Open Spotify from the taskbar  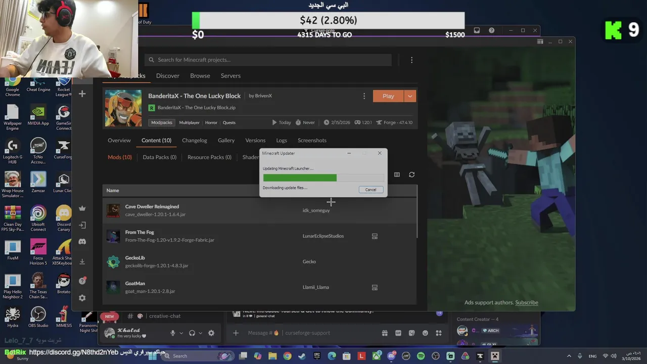click(421, 356)
